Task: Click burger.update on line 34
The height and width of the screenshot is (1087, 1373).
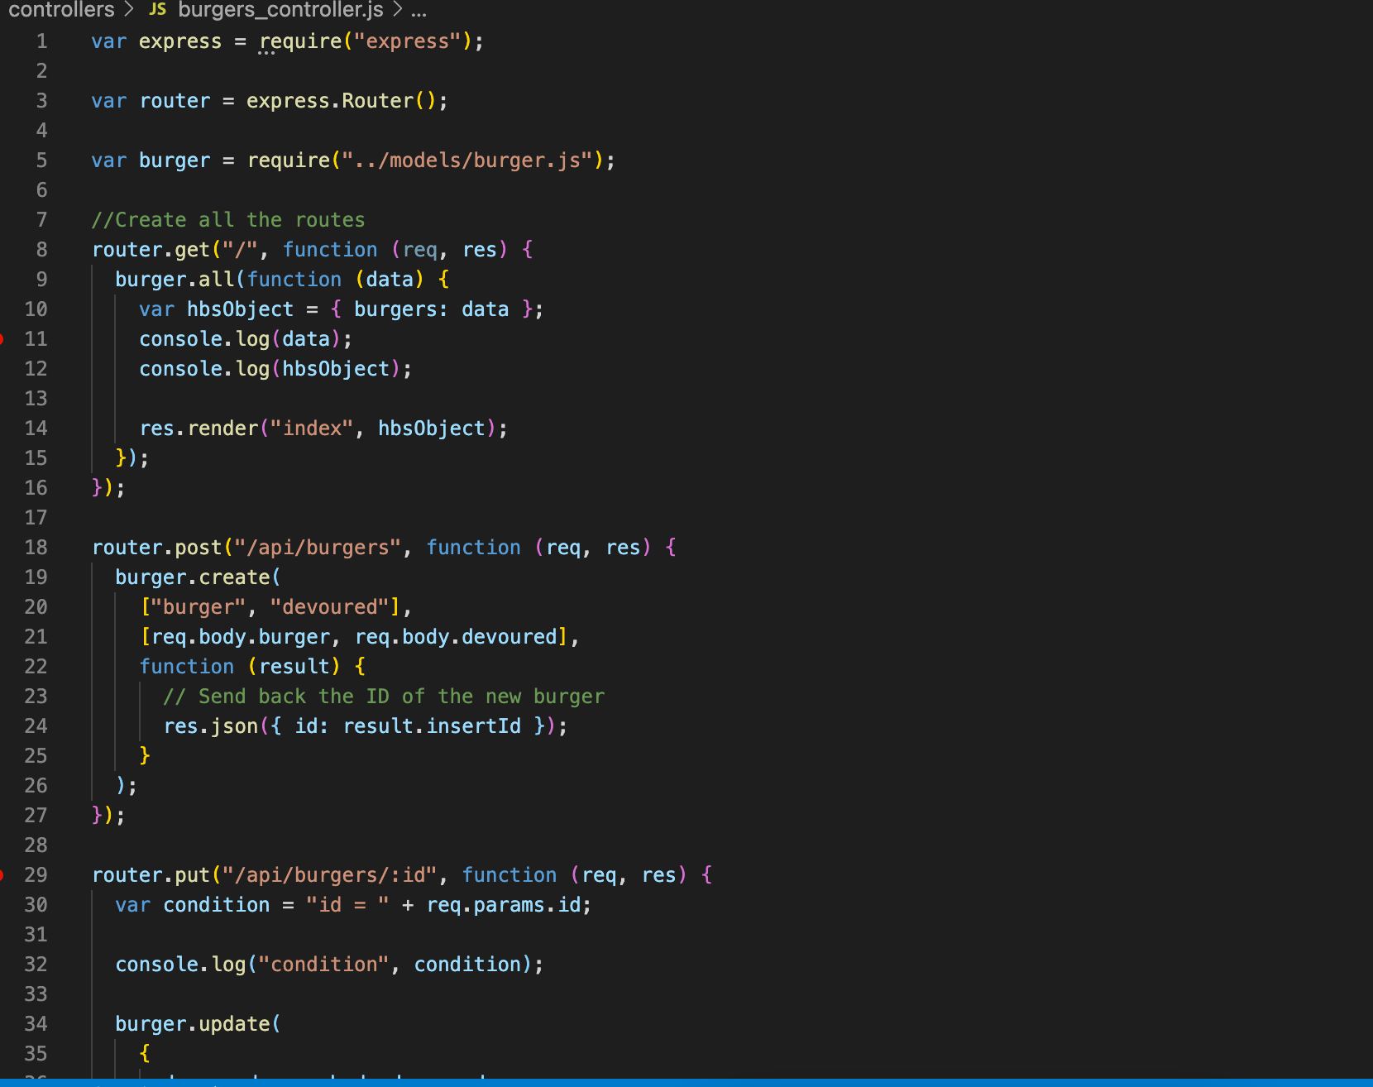Action: coord(193,1024)
